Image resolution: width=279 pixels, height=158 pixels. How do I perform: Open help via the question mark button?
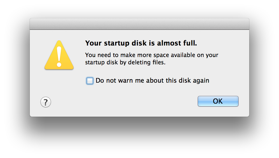click(x=46, y=102)
